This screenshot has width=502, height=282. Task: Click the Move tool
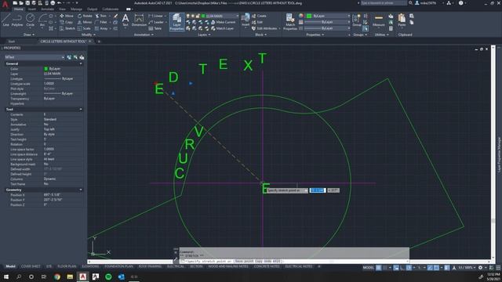coord(67,16)
